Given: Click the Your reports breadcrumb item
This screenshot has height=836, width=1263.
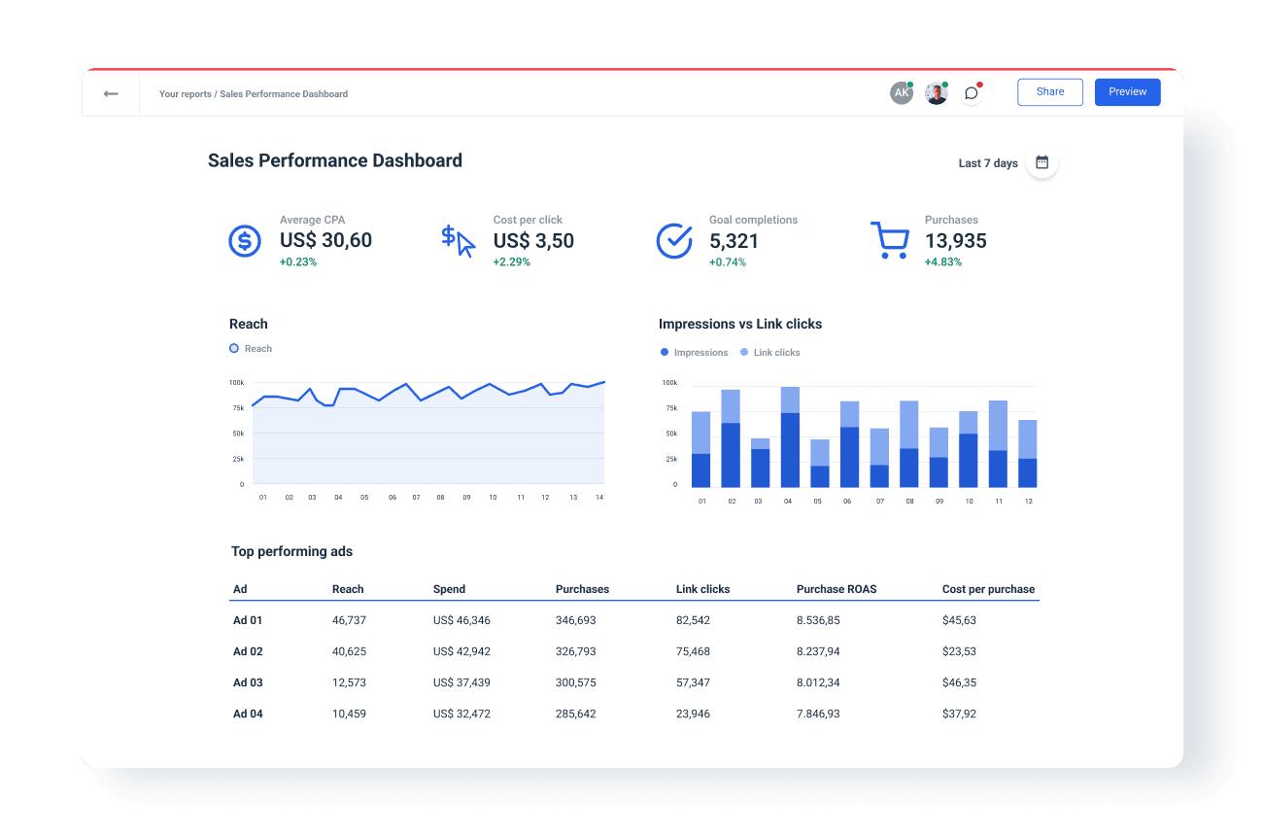Looking at the screenshot, I should tap(185, 93).
